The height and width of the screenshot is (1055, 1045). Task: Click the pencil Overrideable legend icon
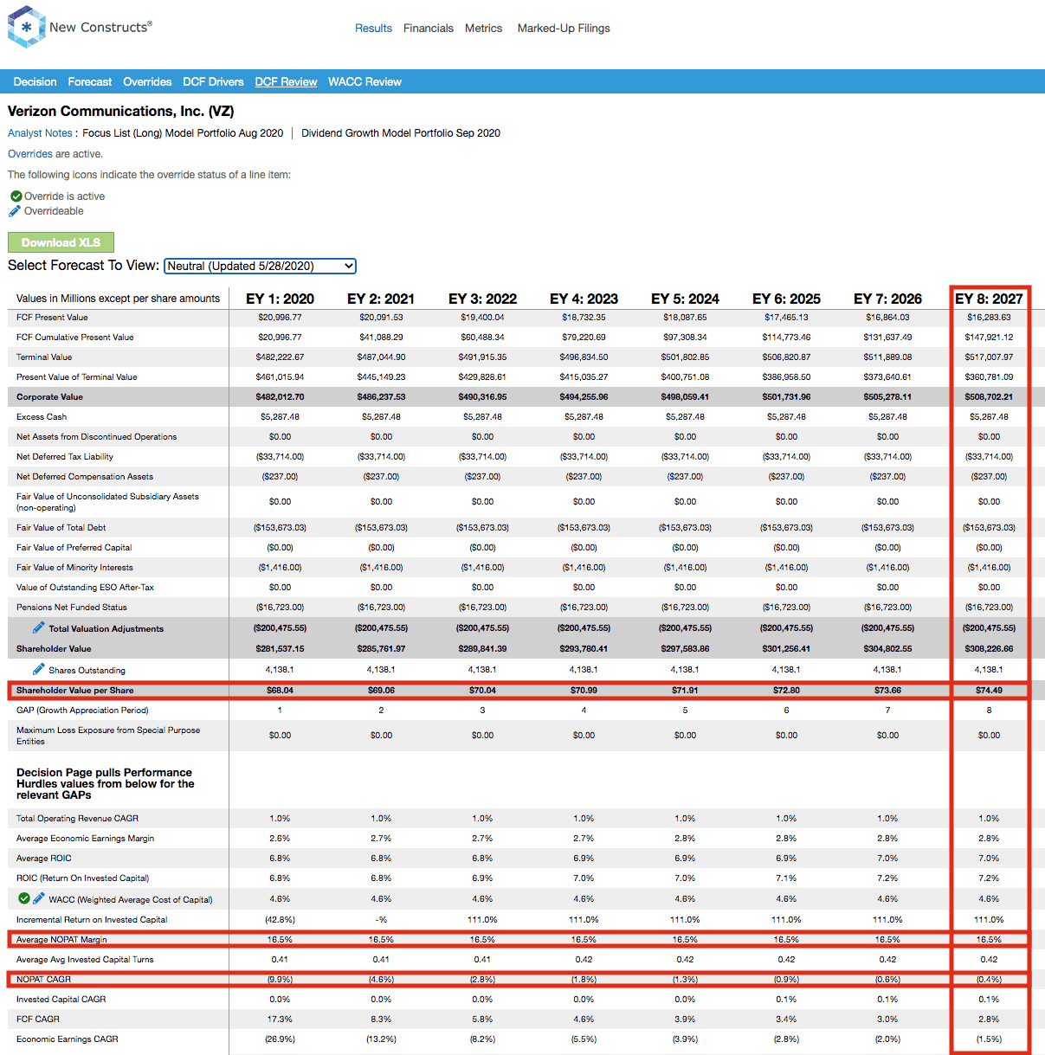pyautogui.click(x=15, y=211)
